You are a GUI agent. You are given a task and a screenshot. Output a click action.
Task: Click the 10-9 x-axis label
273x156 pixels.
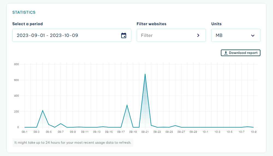[254, 132]
